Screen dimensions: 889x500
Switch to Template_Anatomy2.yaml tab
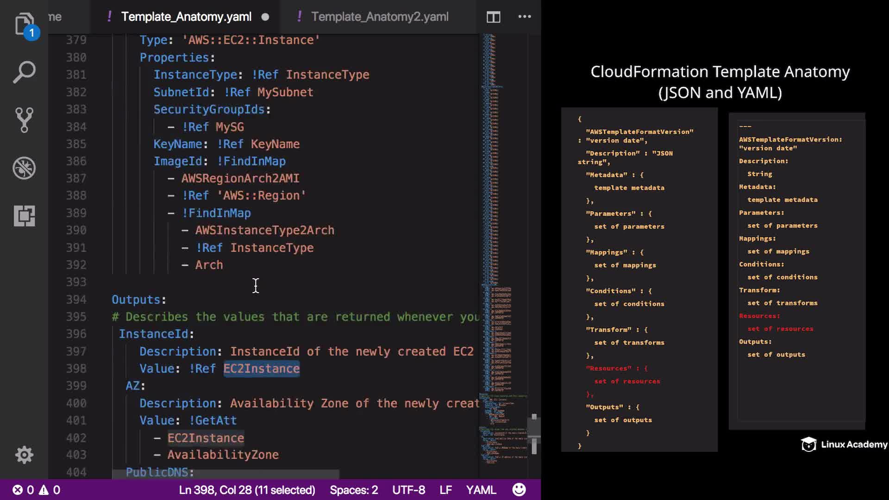pos(379,17)
